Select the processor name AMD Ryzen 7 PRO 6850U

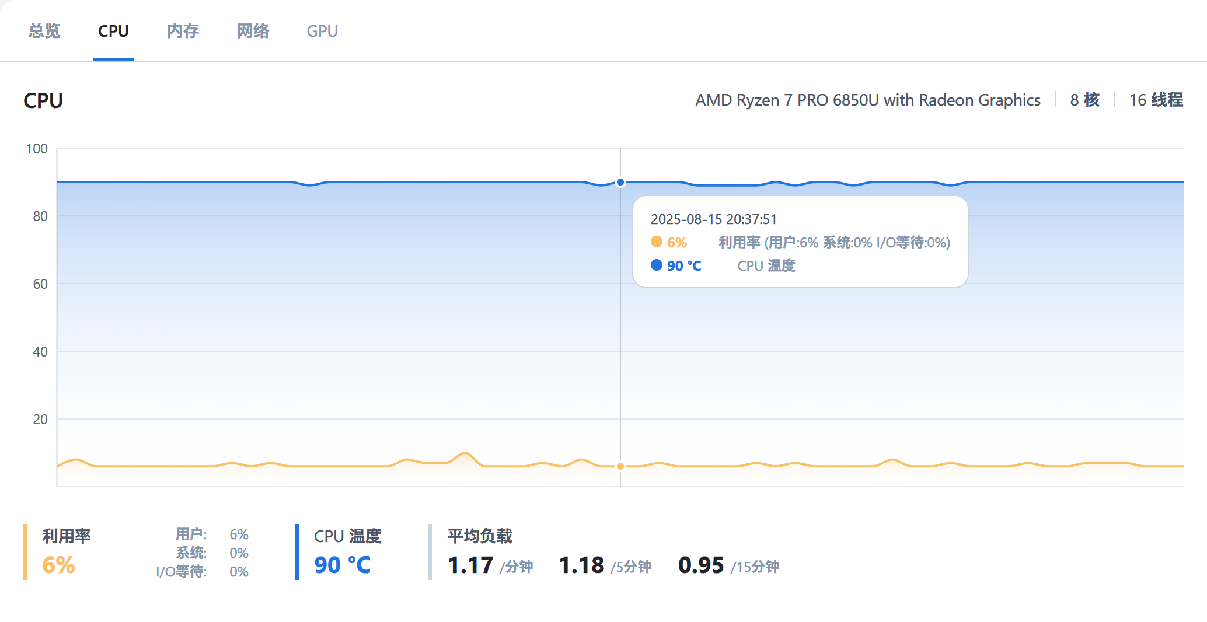(868, 100)
